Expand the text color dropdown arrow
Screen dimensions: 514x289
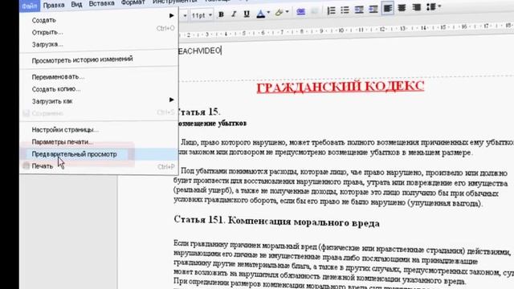click(x=268, y=13)
